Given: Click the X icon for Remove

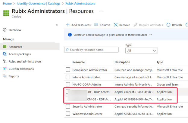Looking at the screenshot, I should [116, 25].
